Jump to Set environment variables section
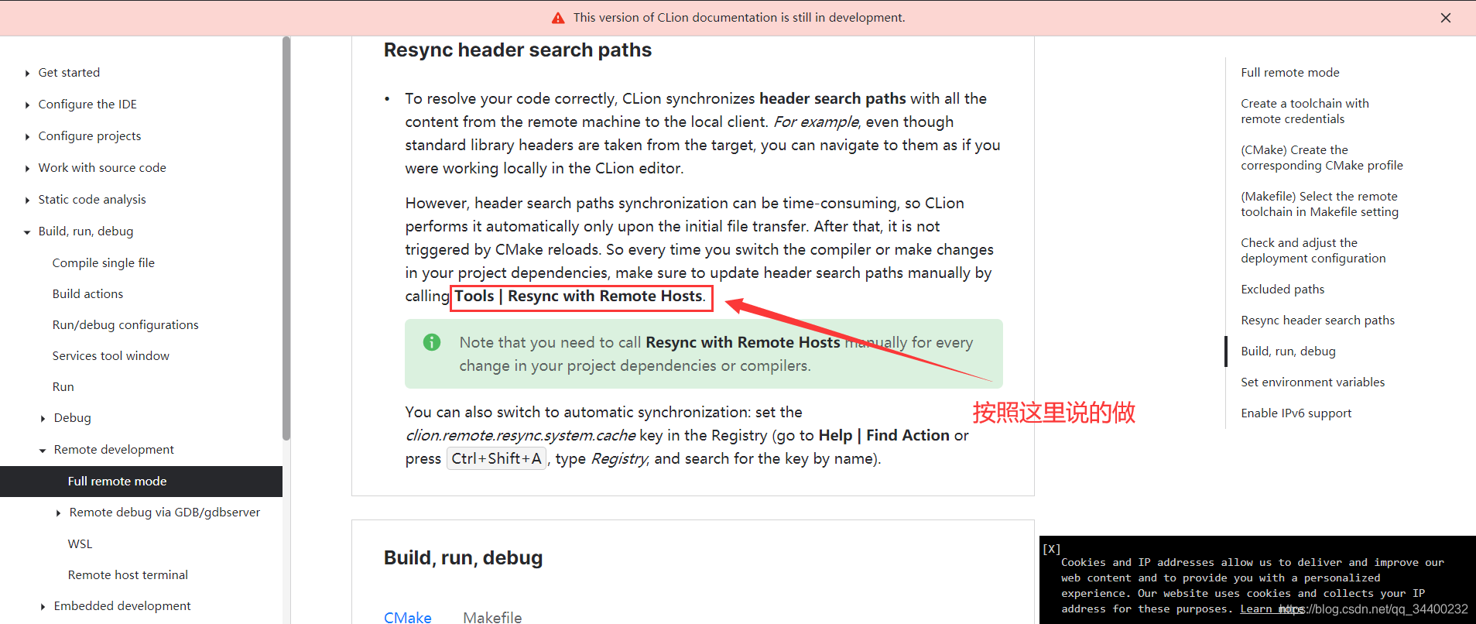 click(x=1313, y=382)
